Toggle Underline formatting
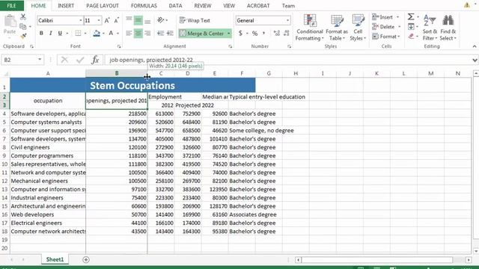The width and height of the screenshot is (479, 269). (60, 33)
